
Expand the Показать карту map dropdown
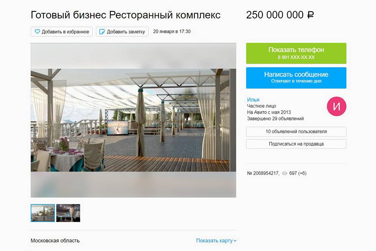[x=216, y=241]
